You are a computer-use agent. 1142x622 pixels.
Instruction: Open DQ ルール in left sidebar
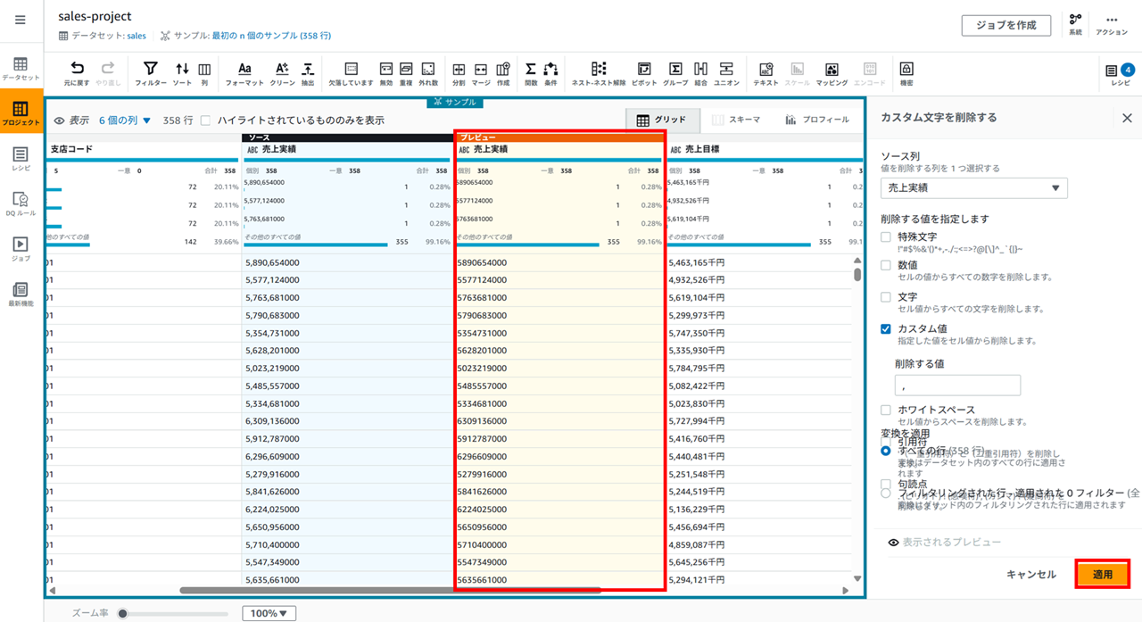tap(21, 204)
